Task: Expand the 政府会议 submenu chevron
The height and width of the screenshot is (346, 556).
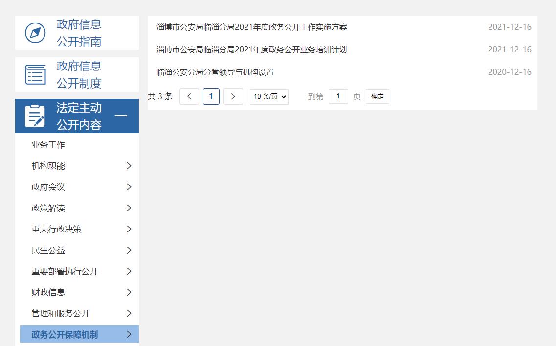Action: coord(129,187)
